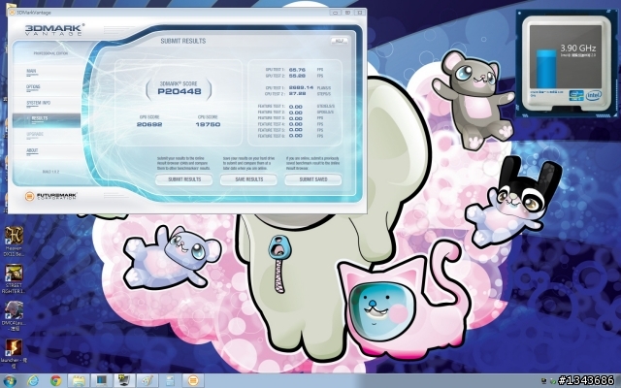Click the Intel logo on CPU gadget
The height and width of the screenshot is (388, 621).
pyautogui.click(x=593, y=95)
